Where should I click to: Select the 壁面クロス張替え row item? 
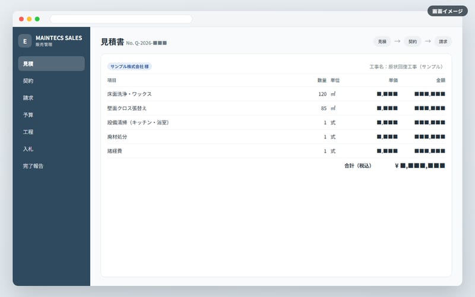[x=127, y=108]
